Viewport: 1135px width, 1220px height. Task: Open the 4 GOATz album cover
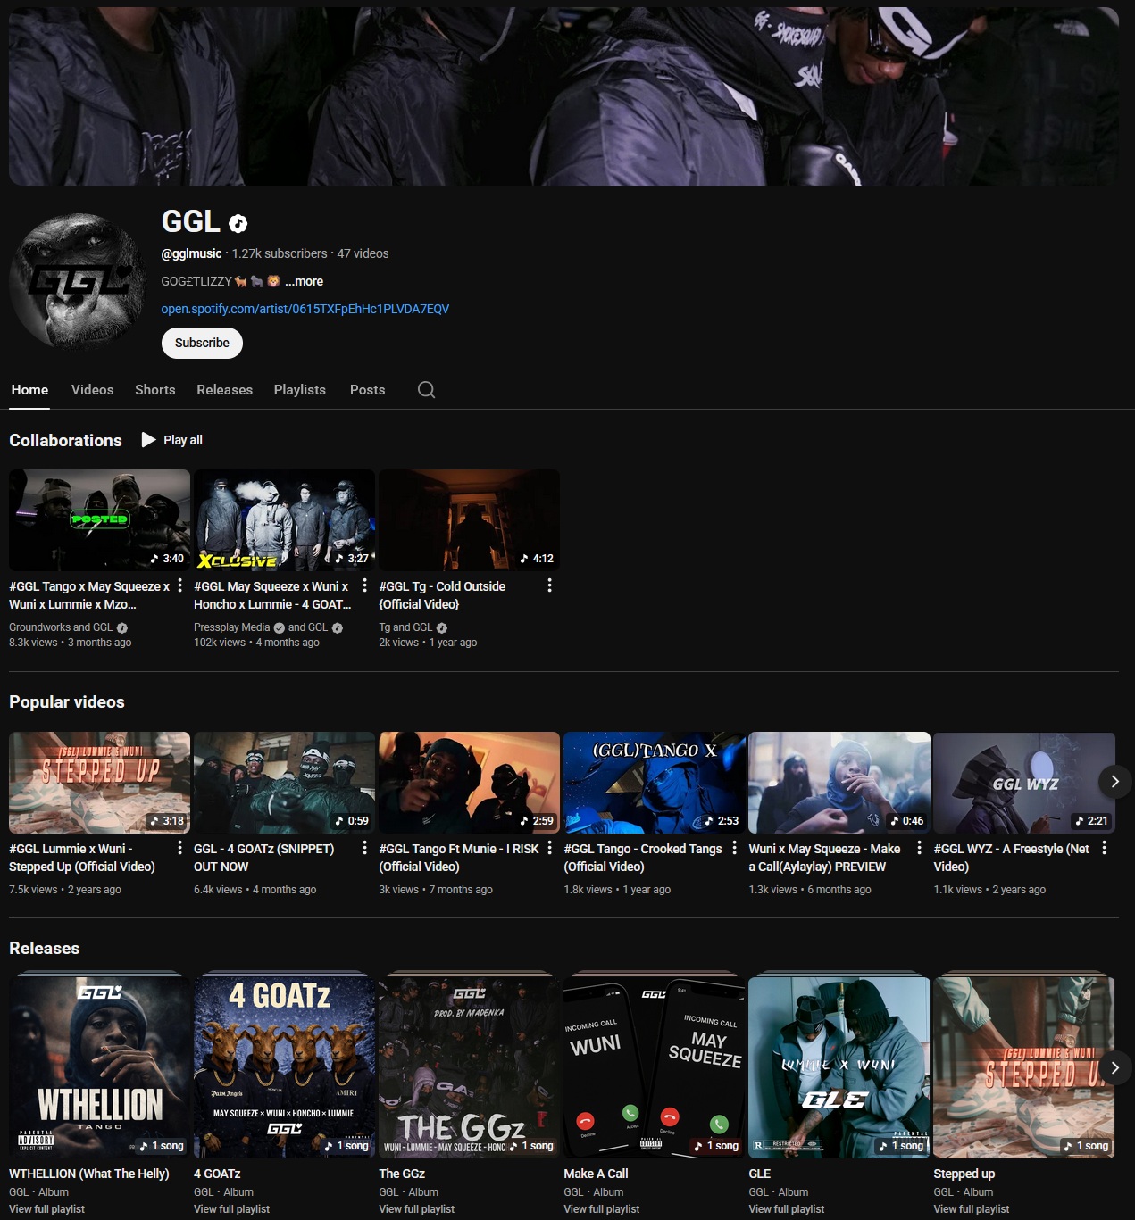click(x=284, y=1067)
